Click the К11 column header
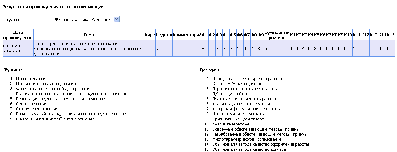 pos(357,35)
